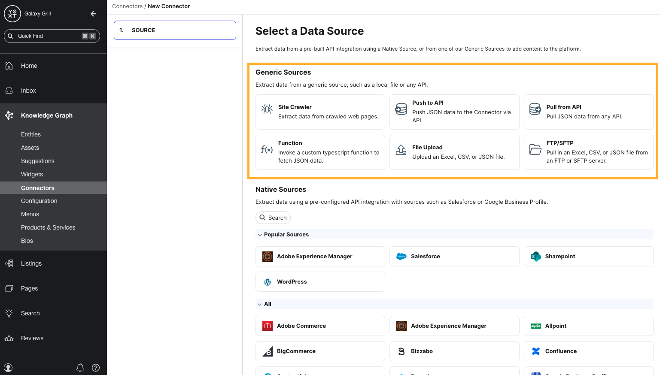Click the FTP/SFTP folder icon

point(535,149)
